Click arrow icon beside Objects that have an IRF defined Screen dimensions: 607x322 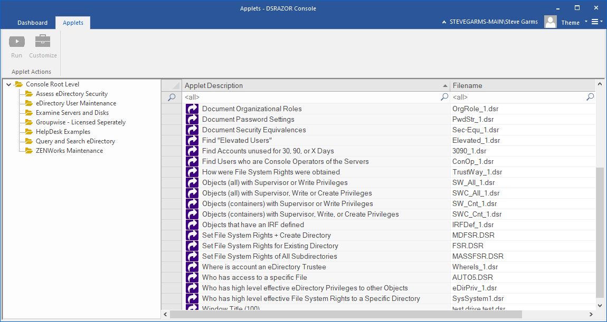(x=192, y=225)
